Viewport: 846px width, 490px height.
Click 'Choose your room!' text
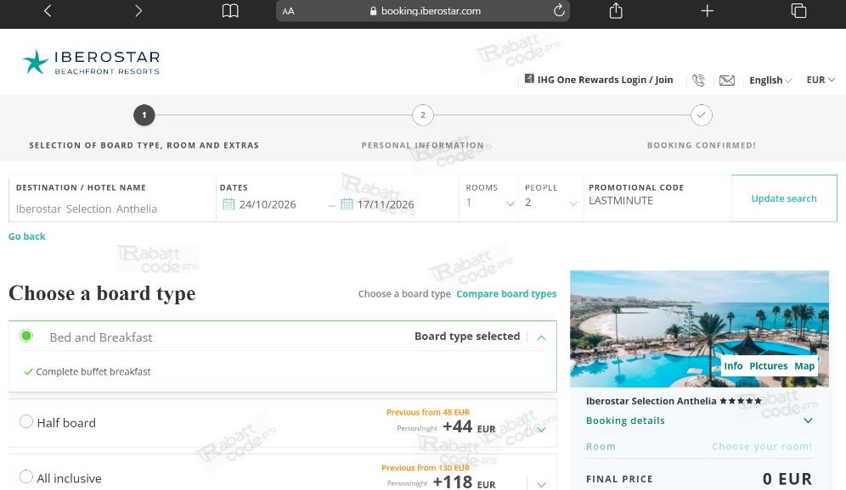pos(762,447)
